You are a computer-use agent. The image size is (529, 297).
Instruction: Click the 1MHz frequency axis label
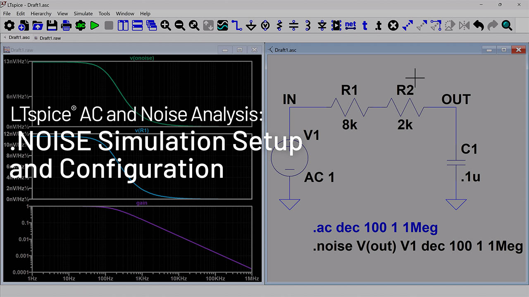[252, 279]
